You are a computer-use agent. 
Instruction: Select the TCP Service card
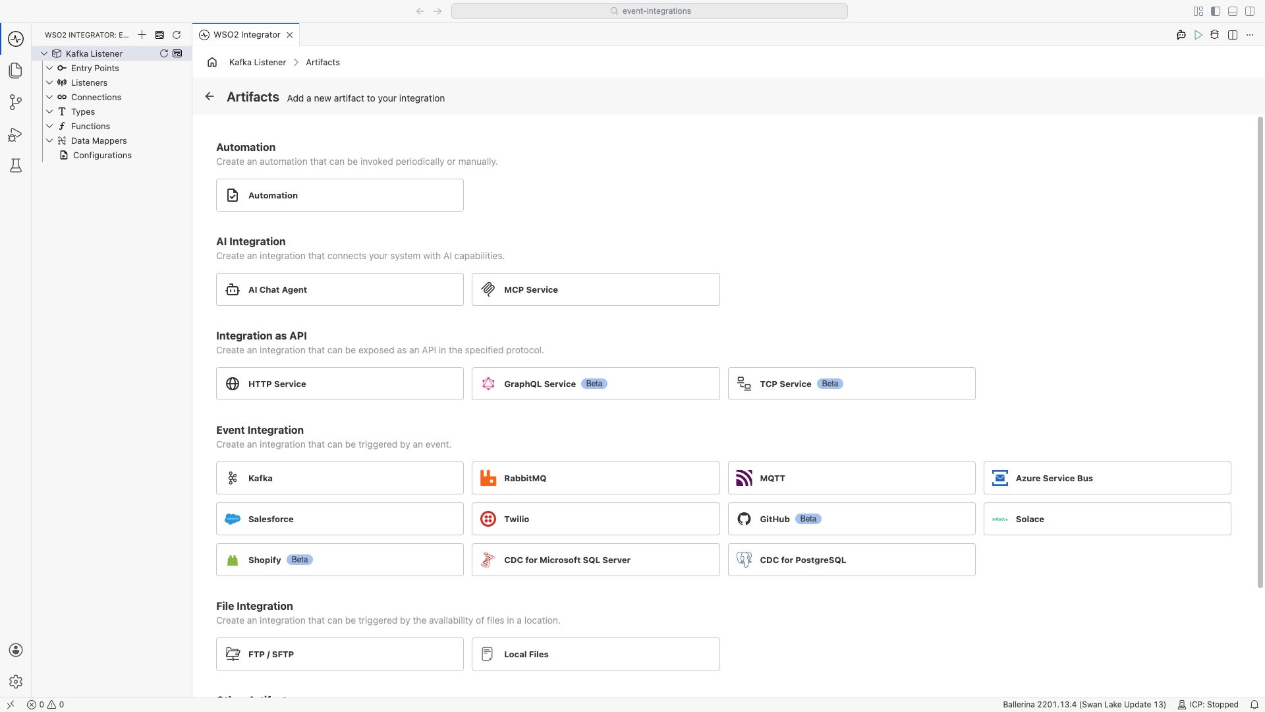pyautogui.click(x=851, y=384)
